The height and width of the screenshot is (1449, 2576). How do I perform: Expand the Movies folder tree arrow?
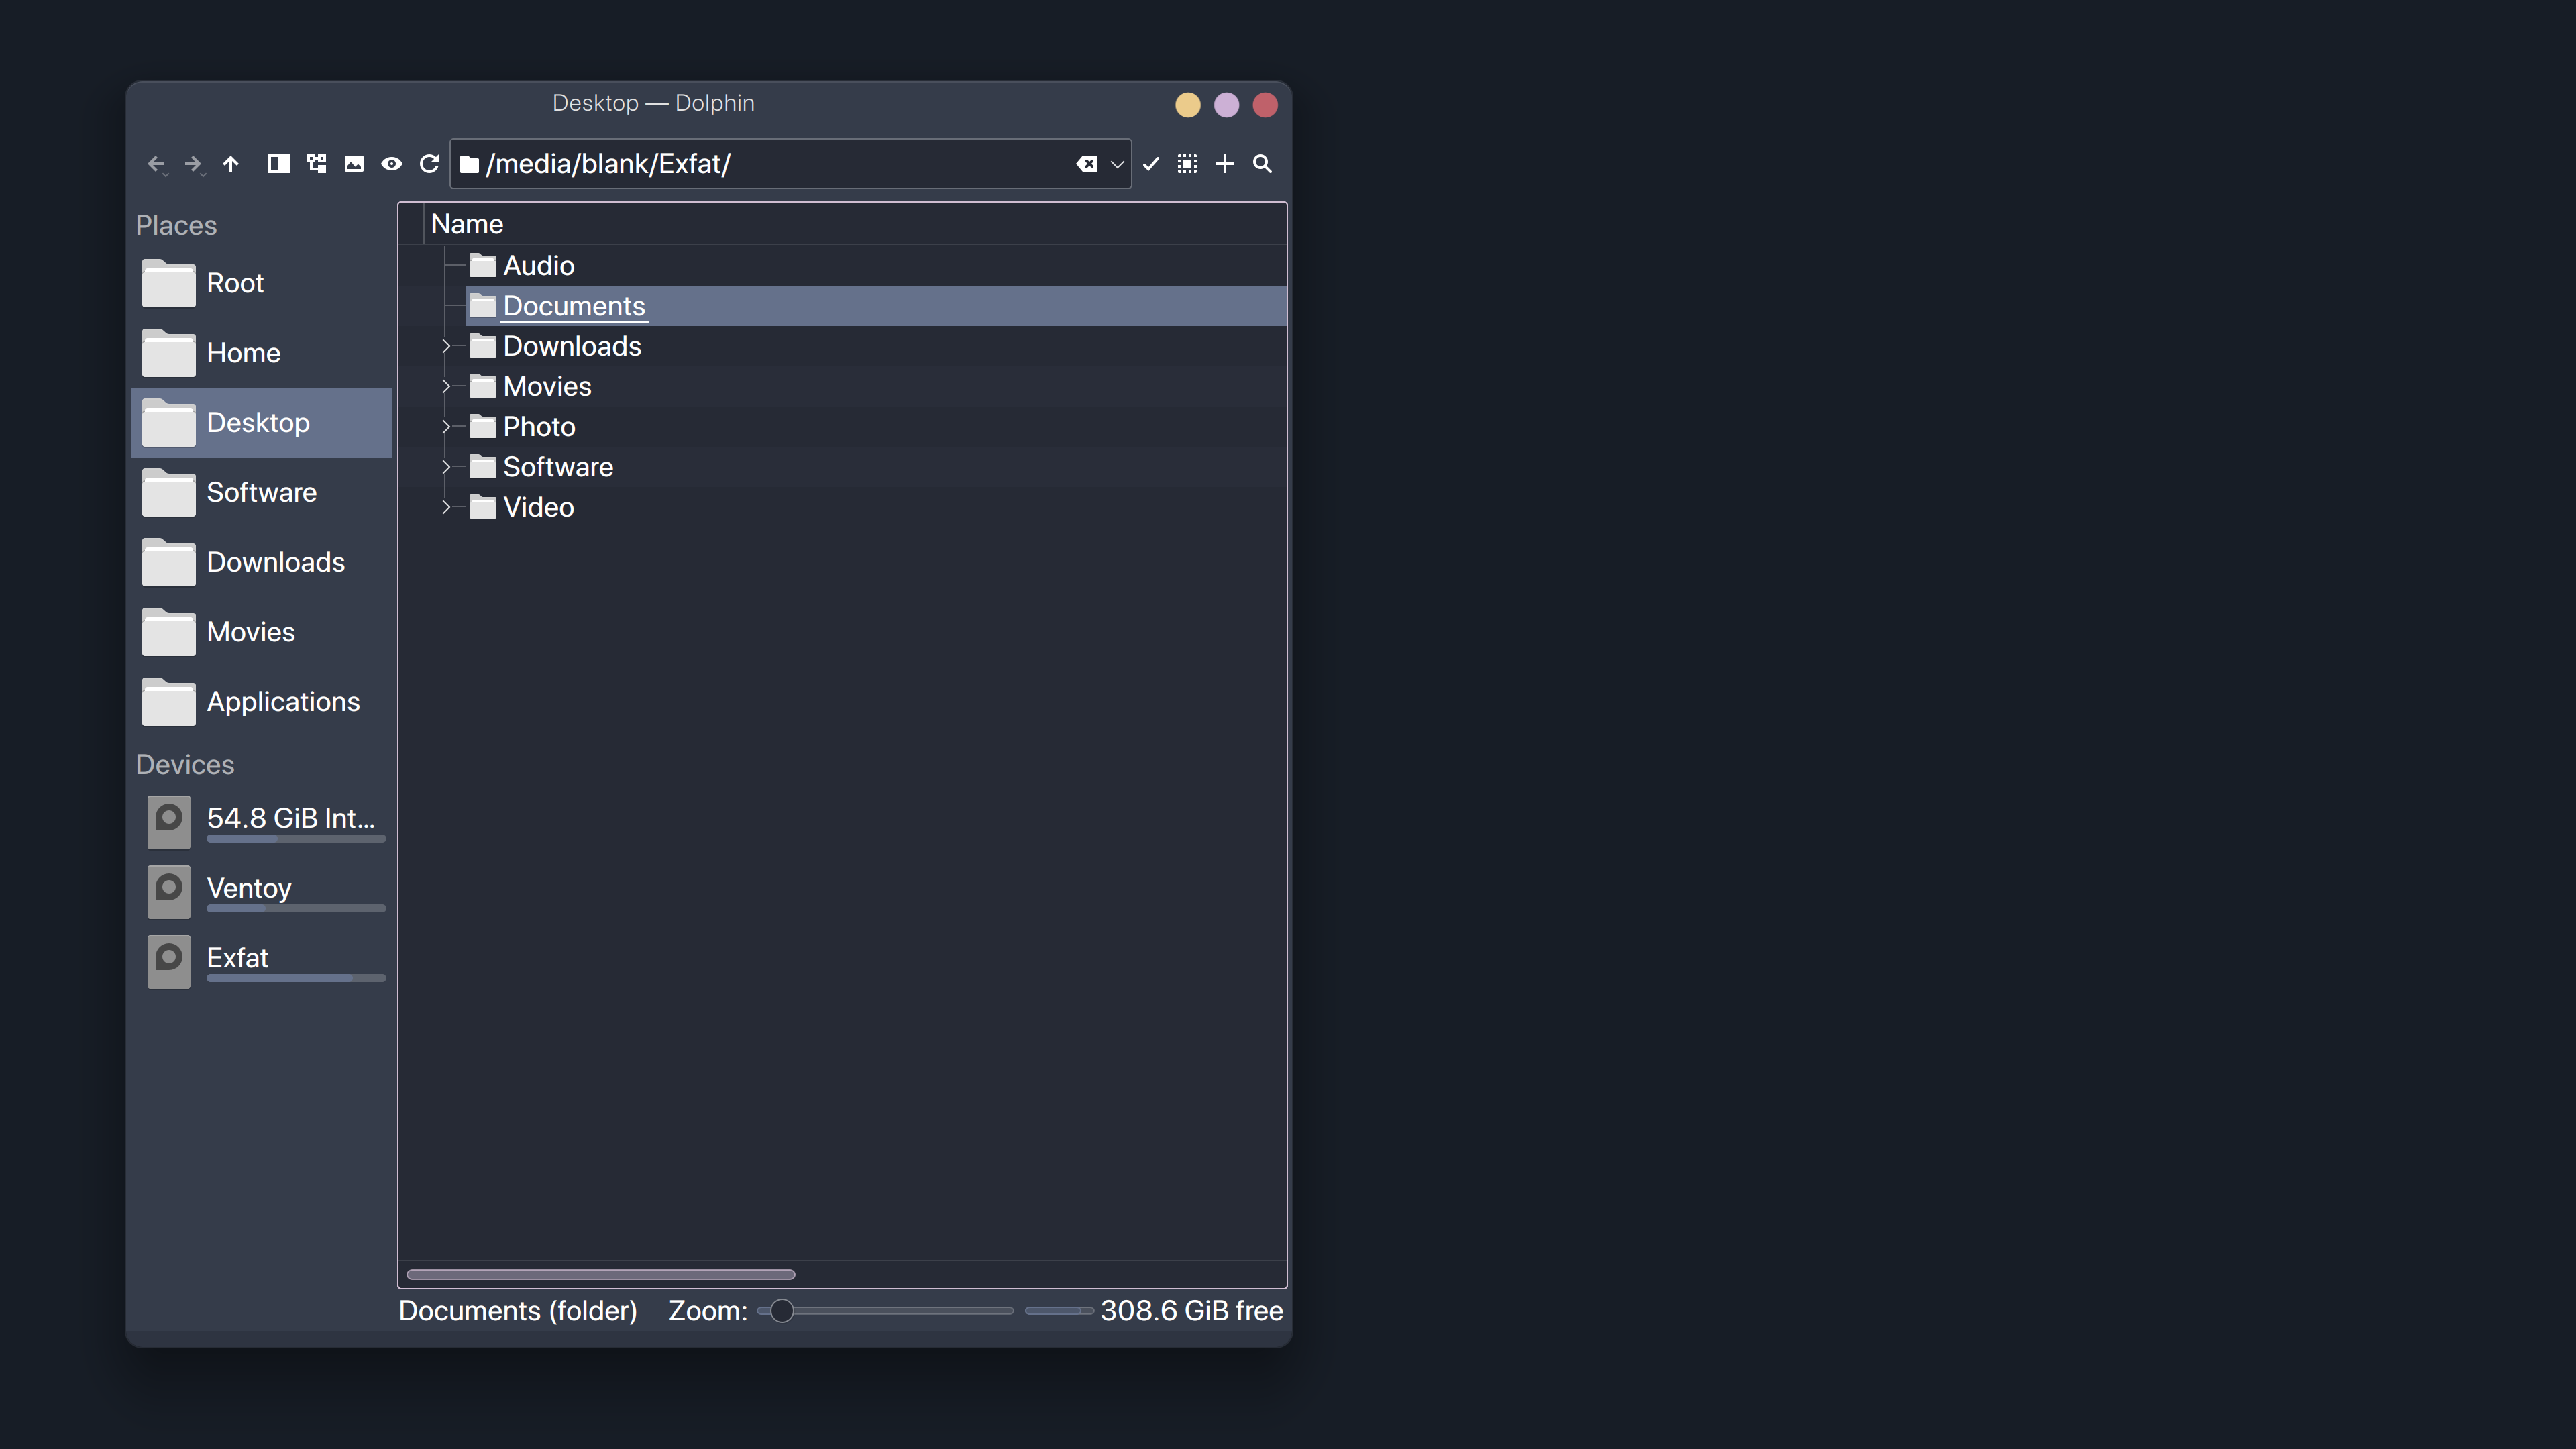[x=446, y=386]
